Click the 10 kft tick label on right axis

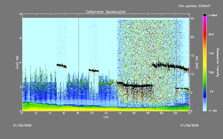coord(192,74)
